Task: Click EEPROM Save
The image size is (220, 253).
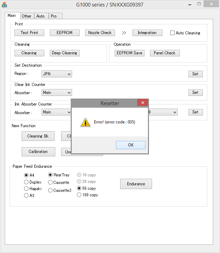Action: pyautogui.click(x=129, y=53)
